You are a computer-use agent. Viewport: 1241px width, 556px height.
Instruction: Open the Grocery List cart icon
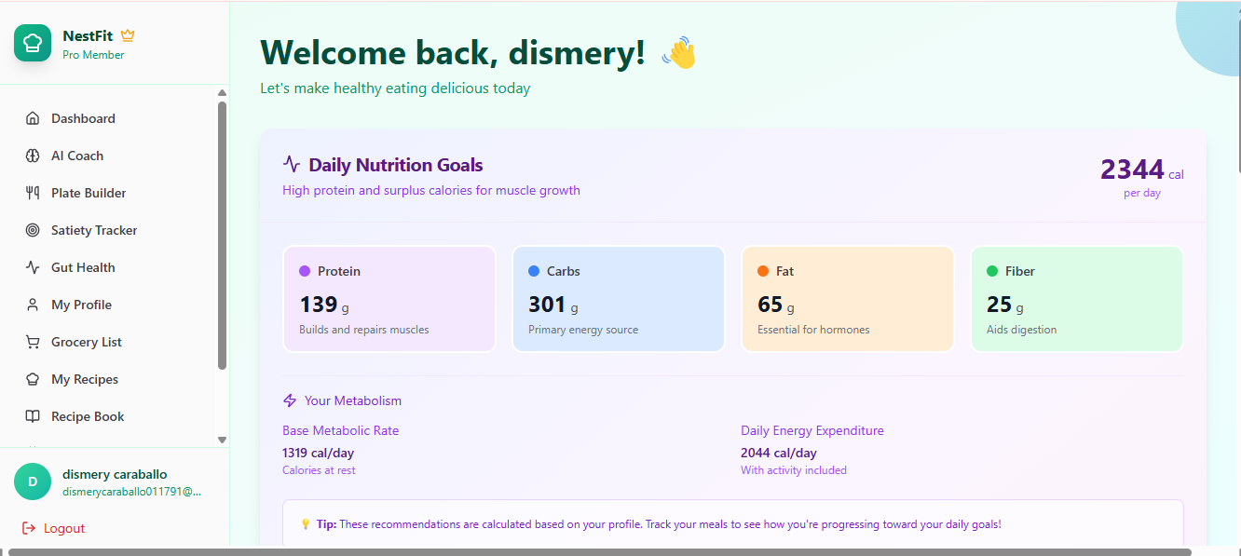point(34,342)
